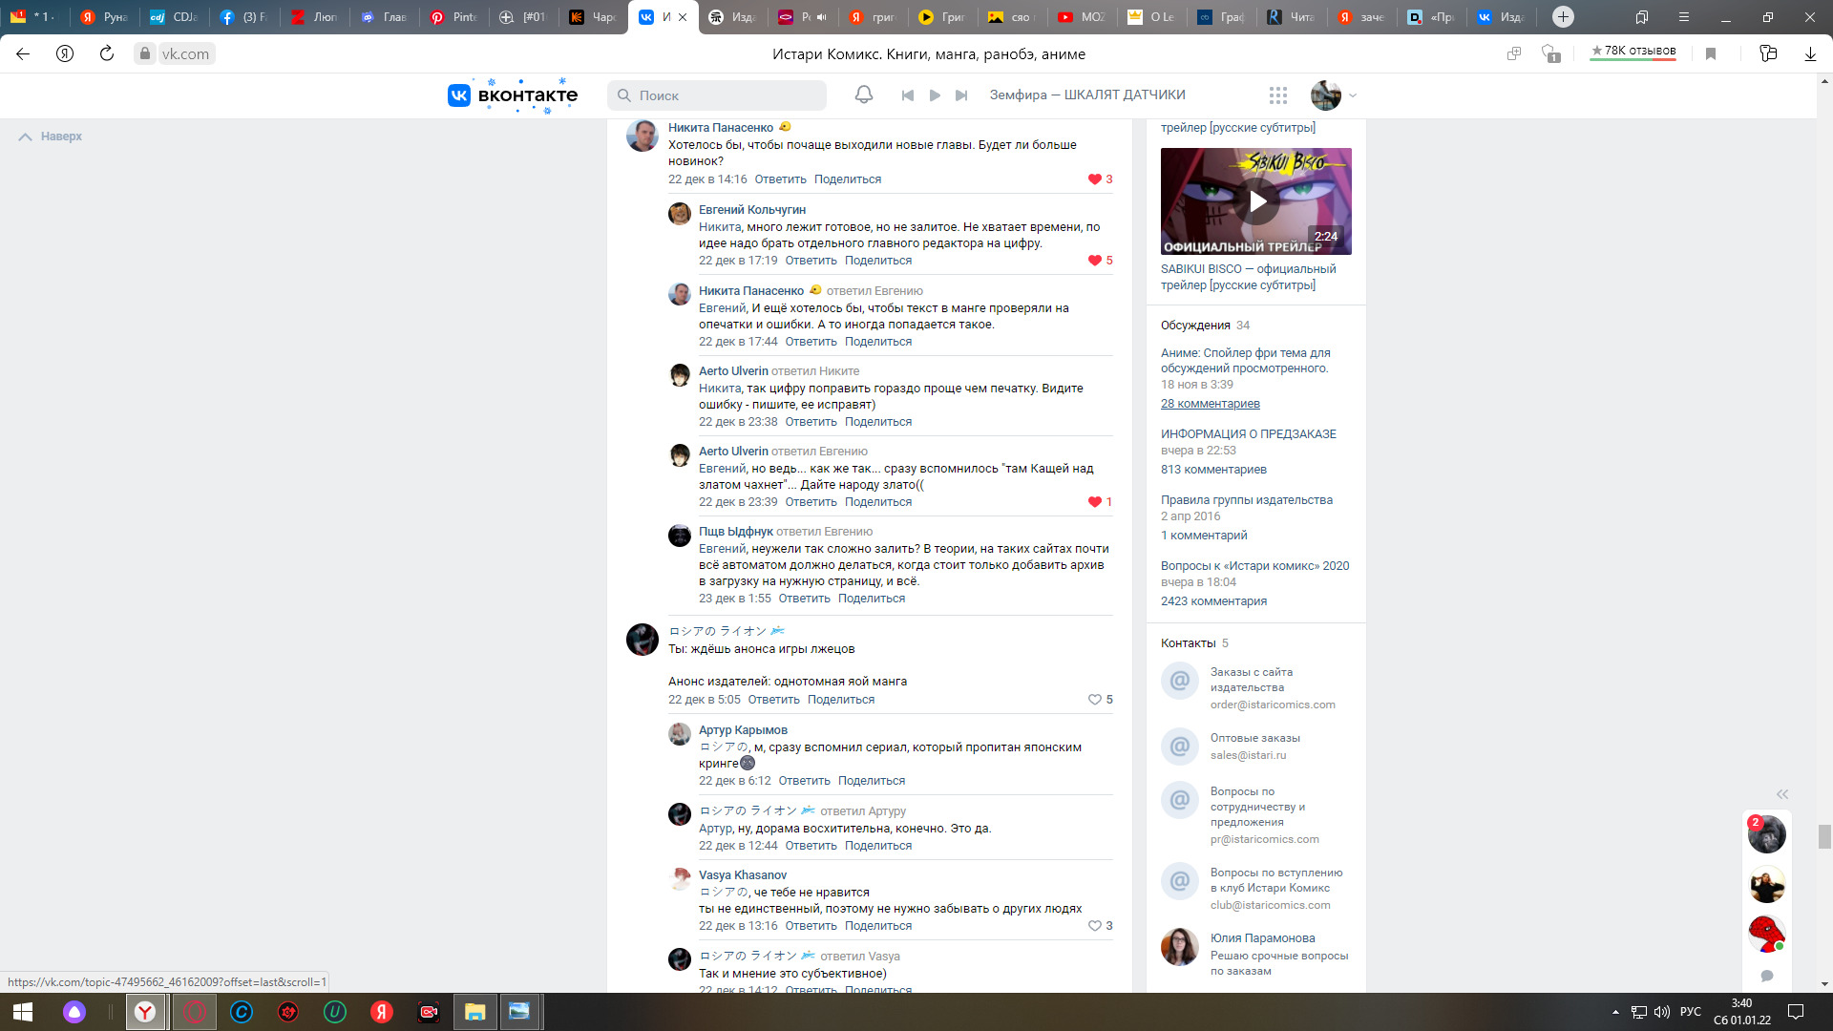Reply to Евгений Кольчугин's comment
Image resolution: width=1833 pixels, height=1031 pixels.
pos(811,261)
